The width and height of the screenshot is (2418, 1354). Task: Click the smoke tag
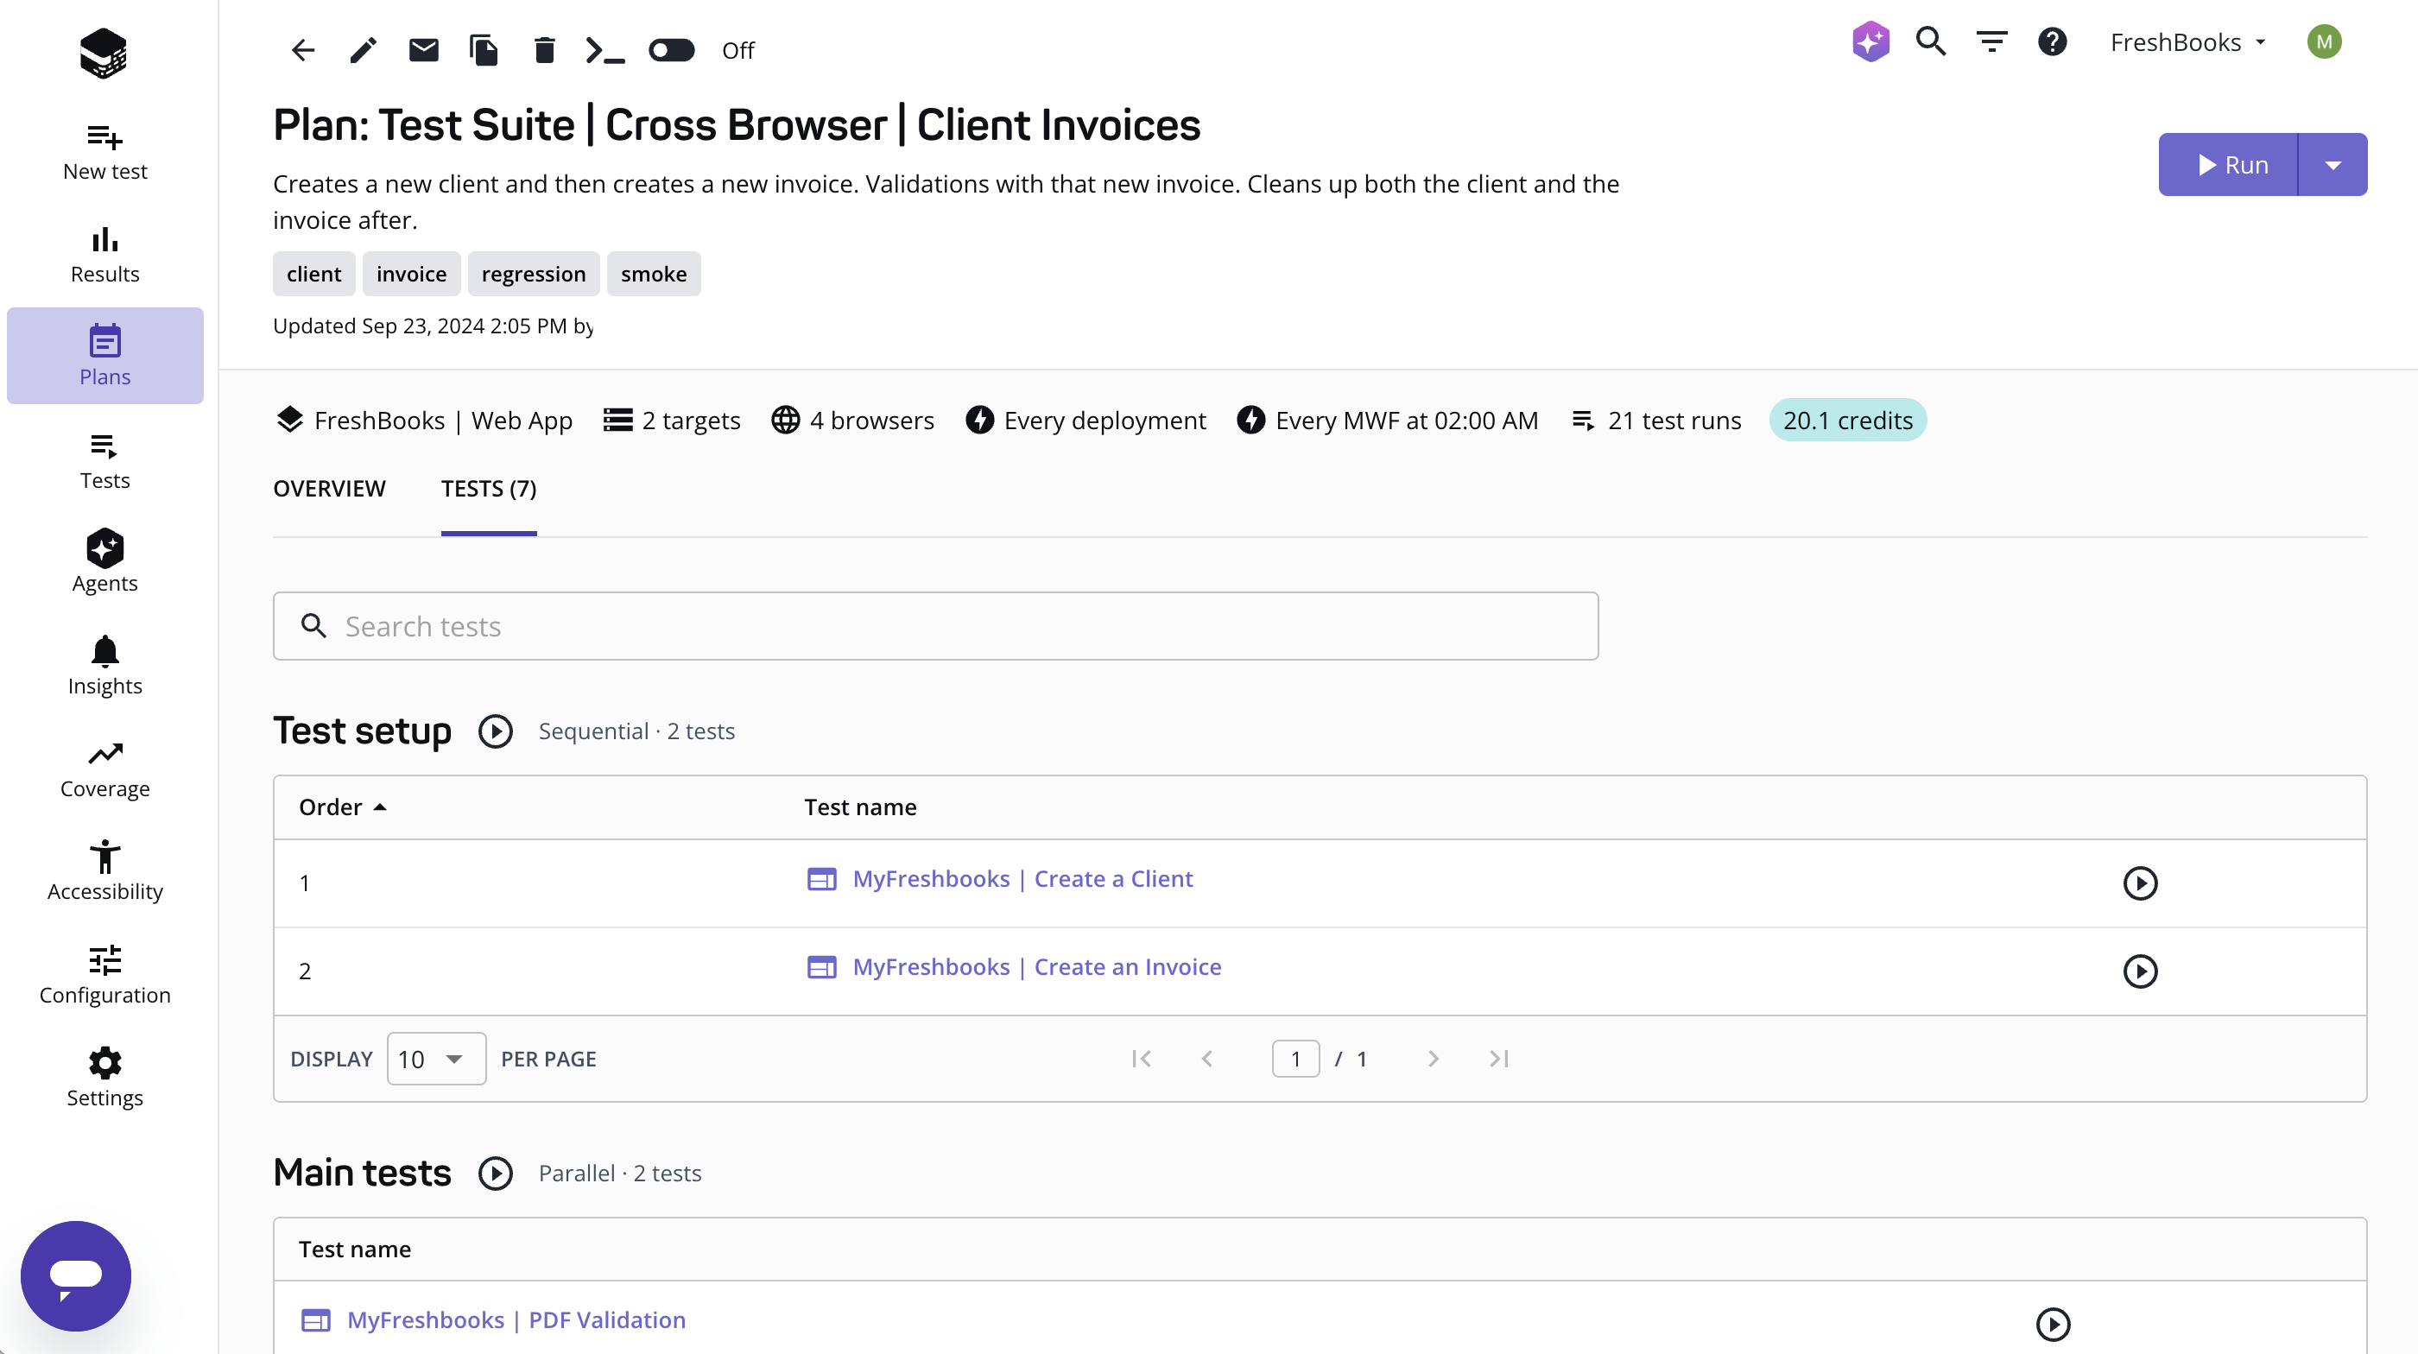click(x=654, y=274)
